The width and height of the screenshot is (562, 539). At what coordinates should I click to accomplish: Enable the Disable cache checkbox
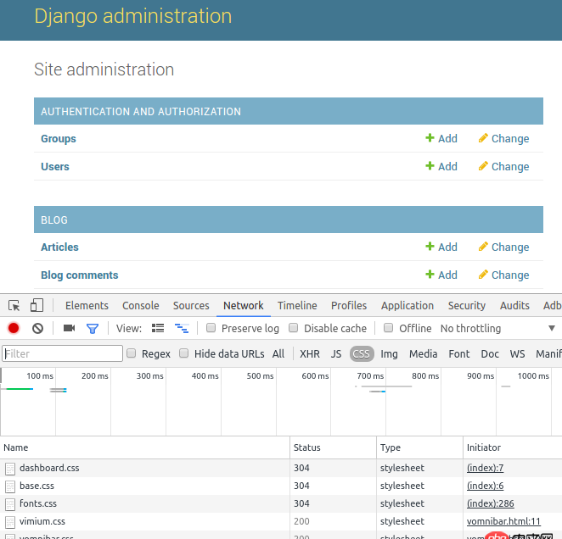tap(294, 328)
